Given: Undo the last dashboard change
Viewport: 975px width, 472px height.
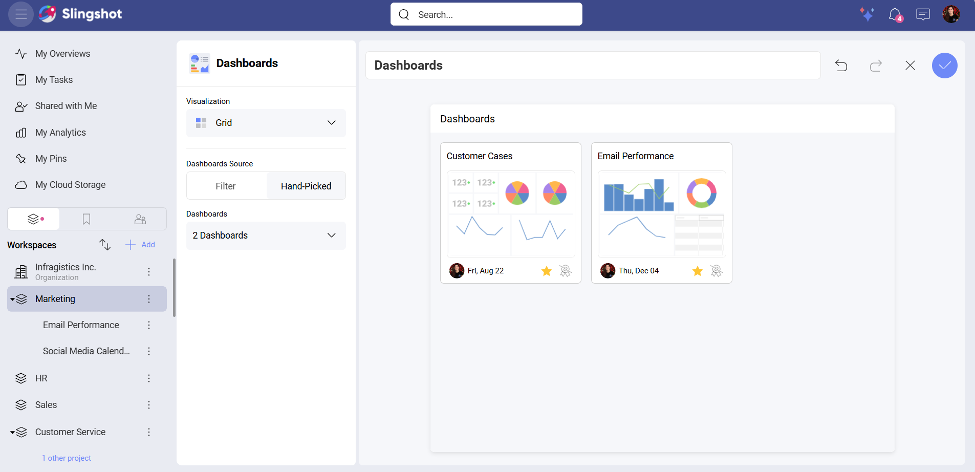Looking at the screenshot, I should 841,66.
